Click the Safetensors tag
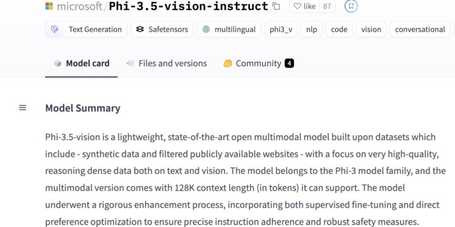The image size is (455, 227). point(162,29)
